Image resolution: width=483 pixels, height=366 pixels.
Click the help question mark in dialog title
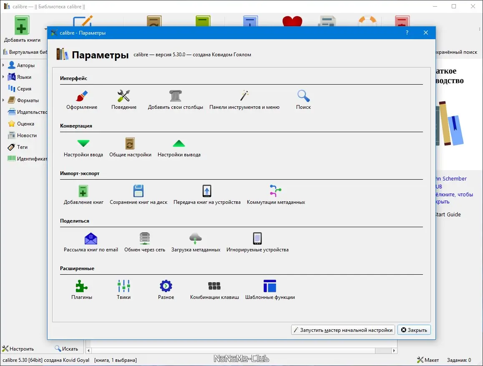pyautogui.click(x=407, y=33)
